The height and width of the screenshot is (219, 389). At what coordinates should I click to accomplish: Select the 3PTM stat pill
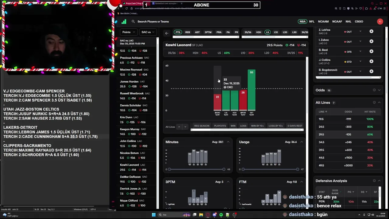click(208, 32)
